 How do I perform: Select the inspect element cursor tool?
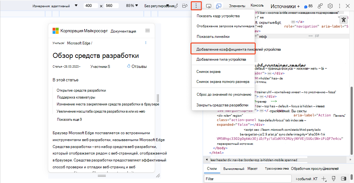209,5
